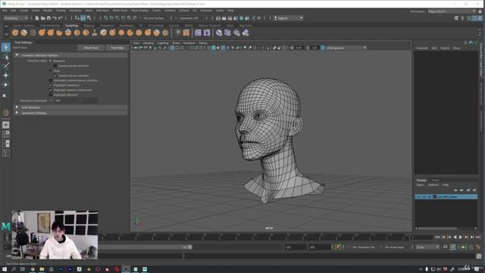Go to end of playback range
The image size is (485, 273).
point(478,237)
